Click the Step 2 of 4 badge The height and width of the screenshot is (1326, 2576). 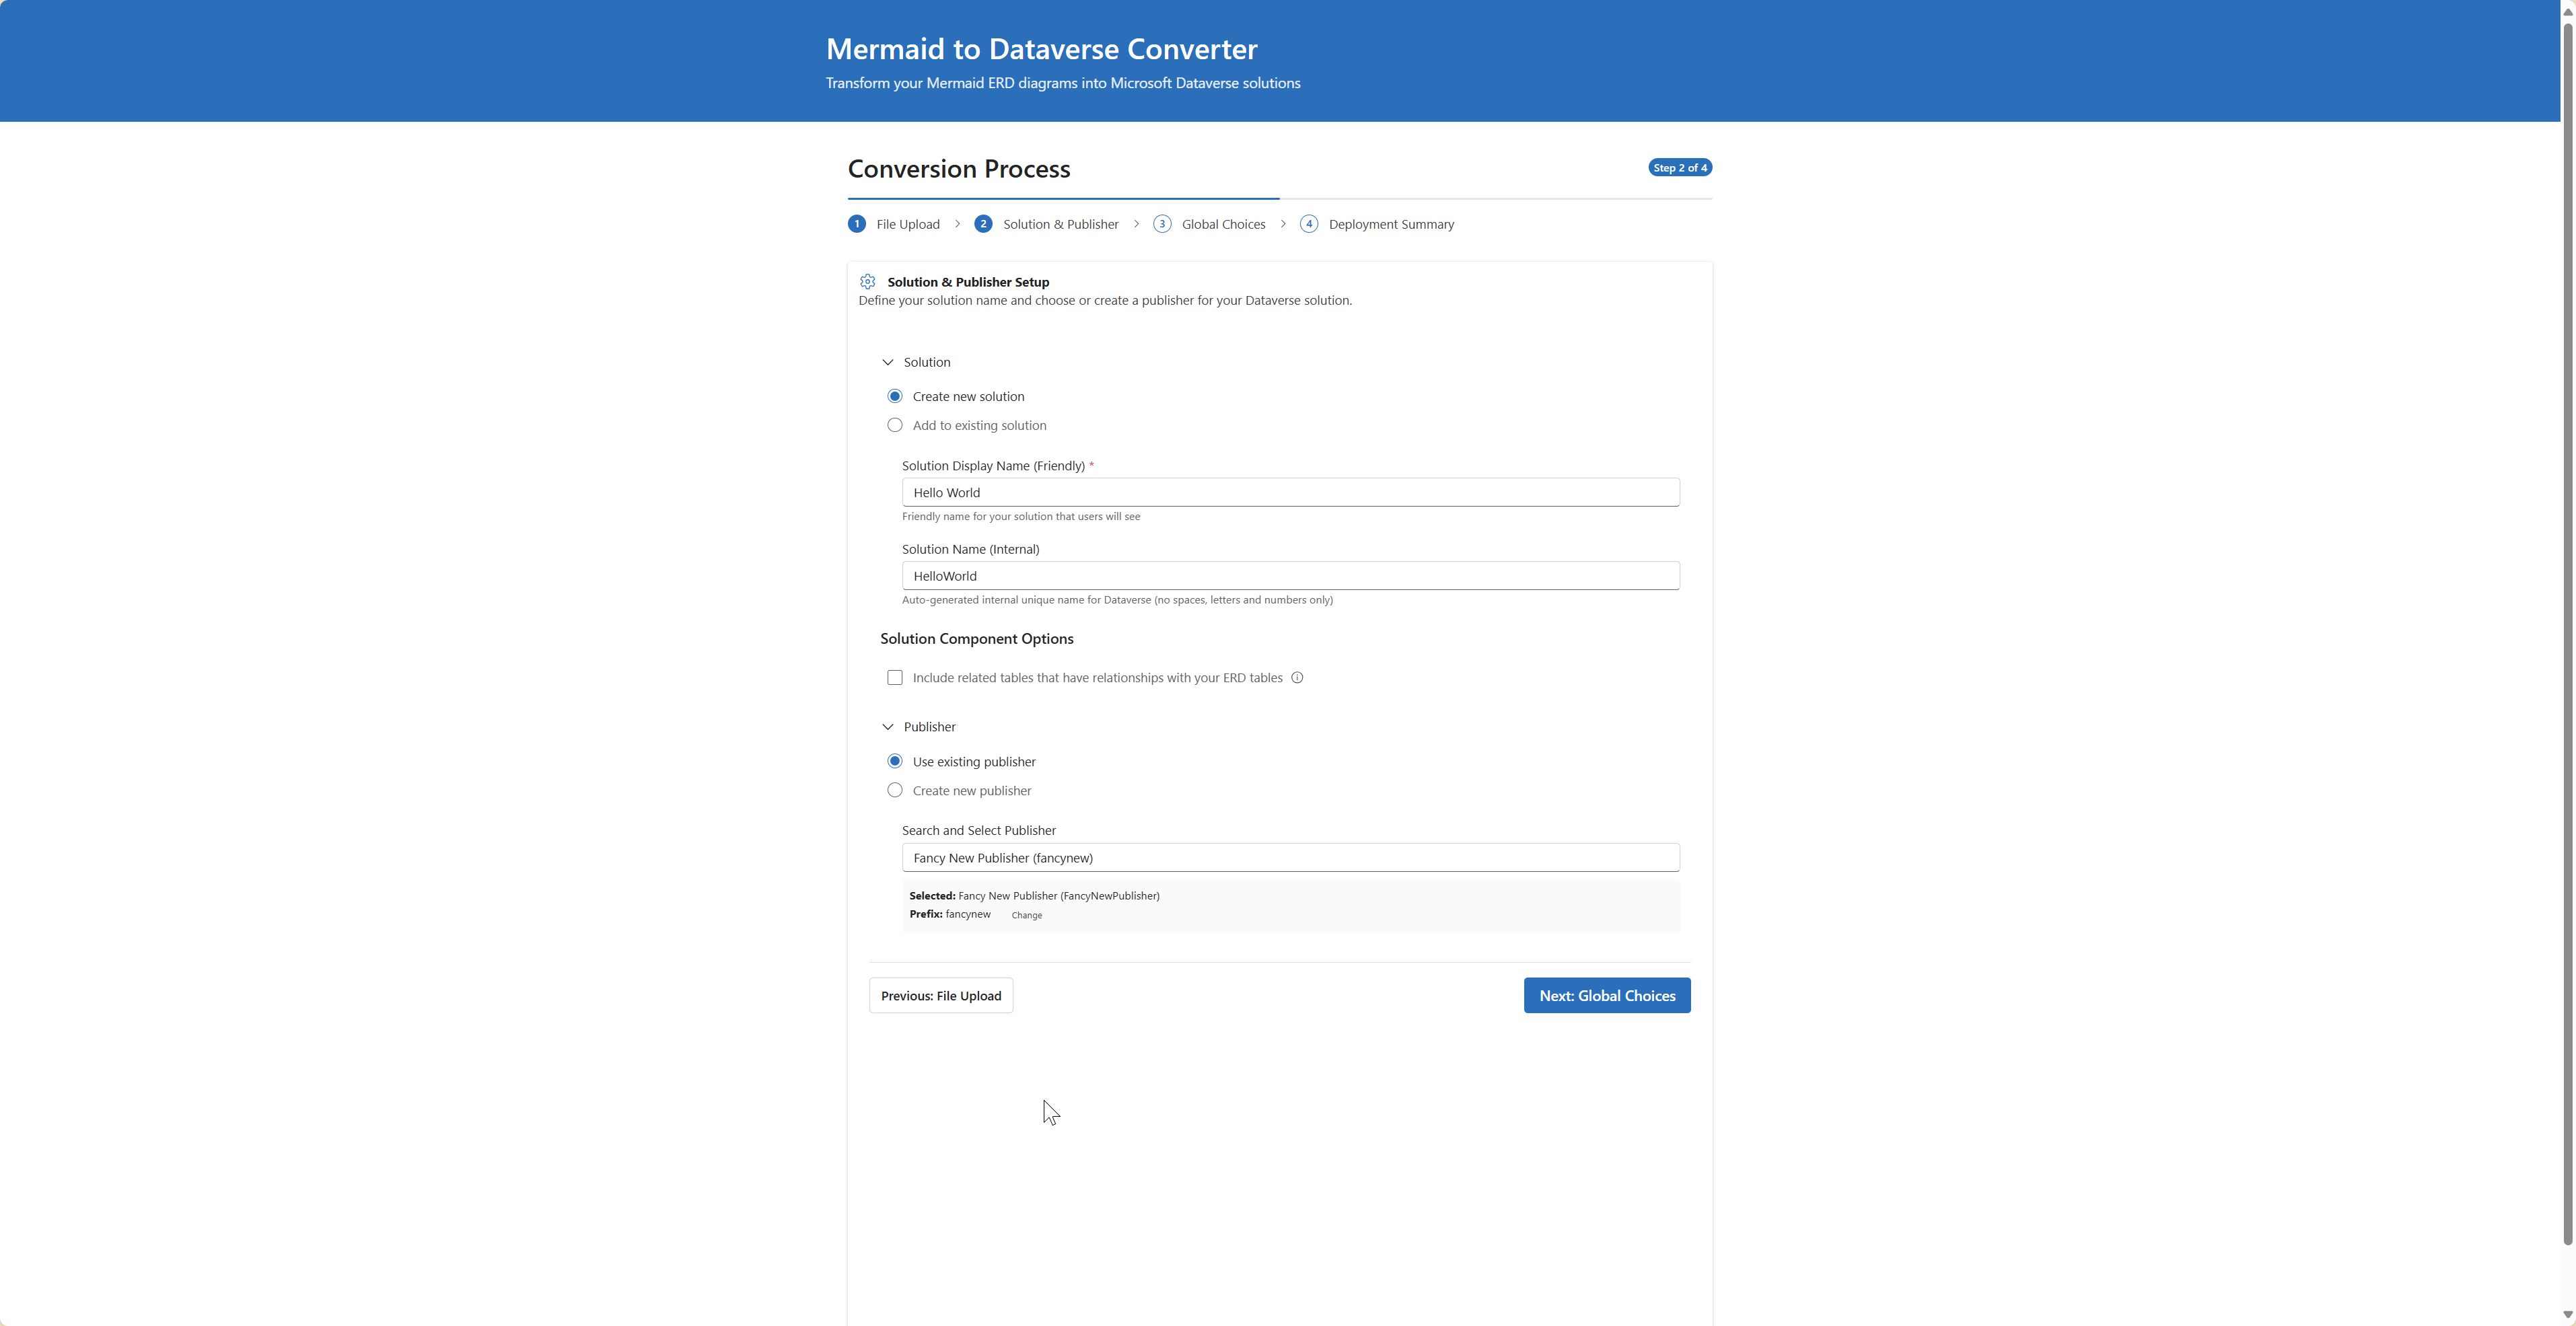coord(1679,168)
